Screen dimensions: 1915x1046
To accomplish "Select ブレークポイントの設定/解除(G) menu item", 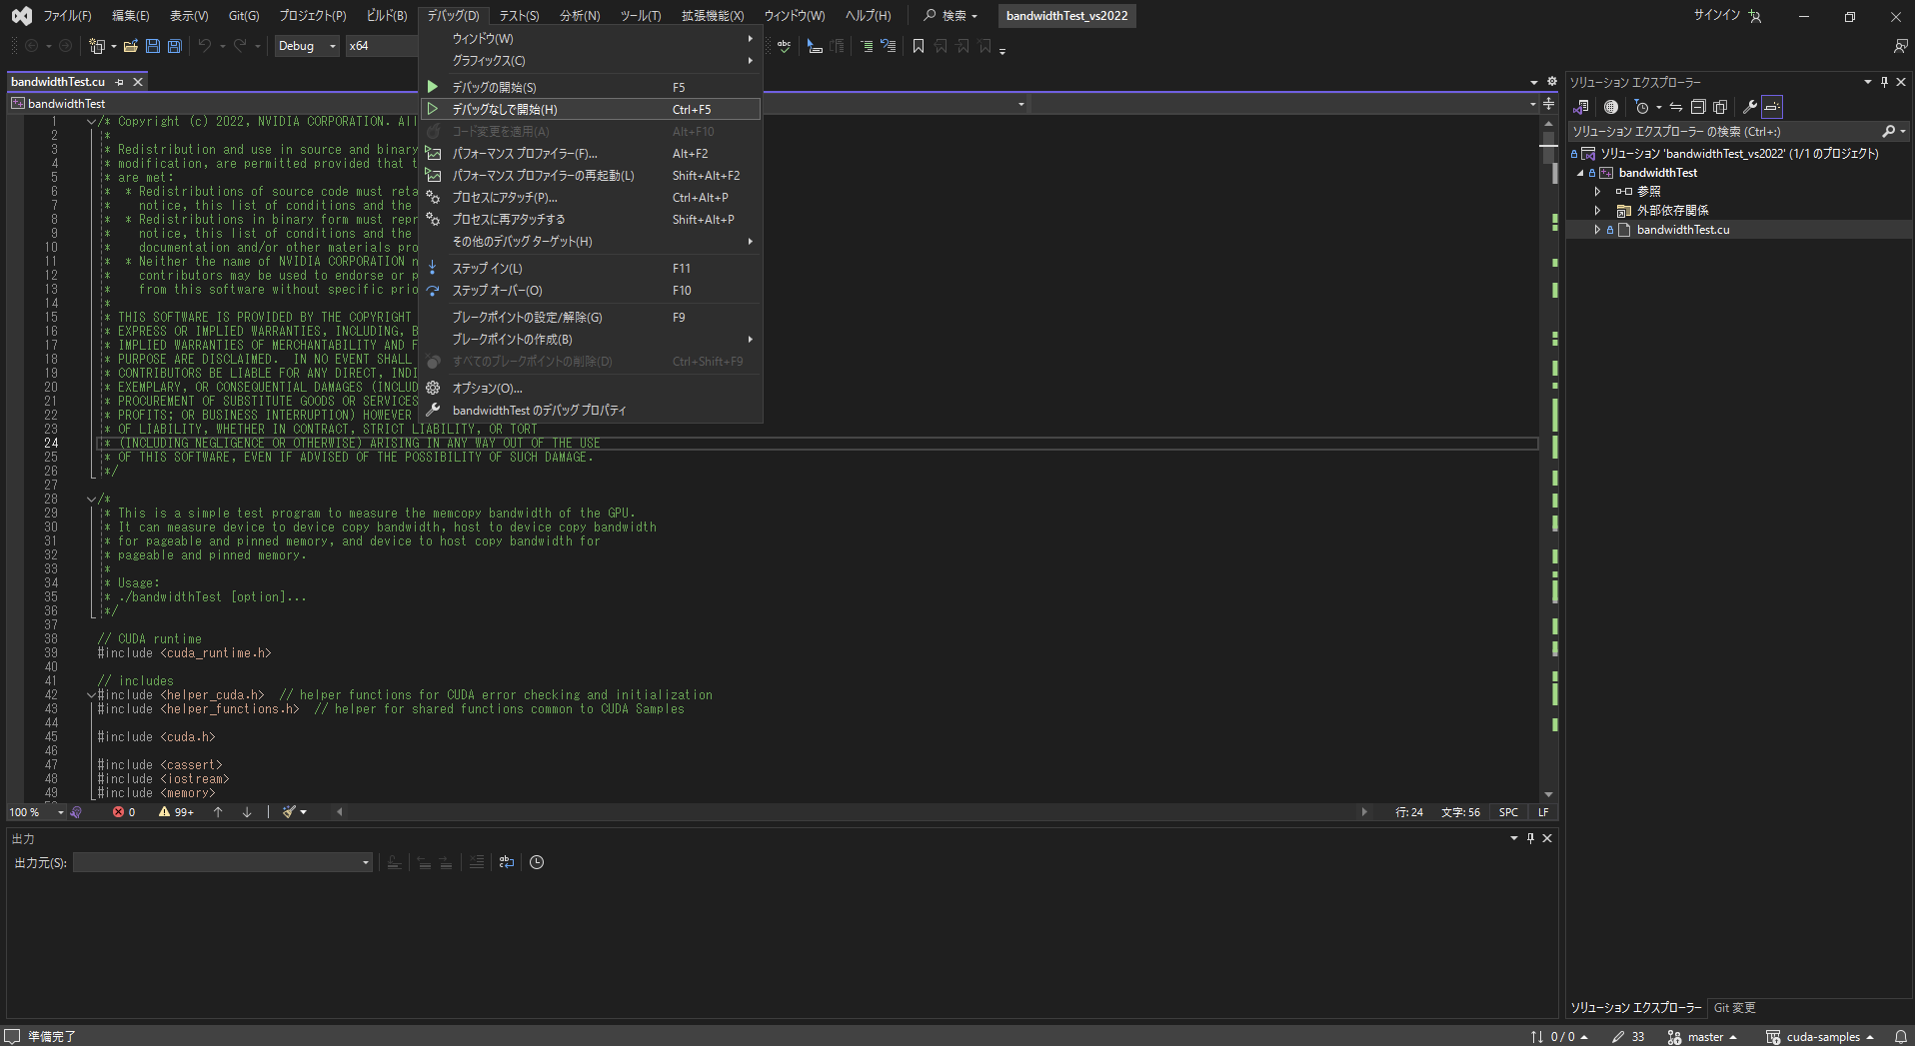I will (x=591, y=318).
